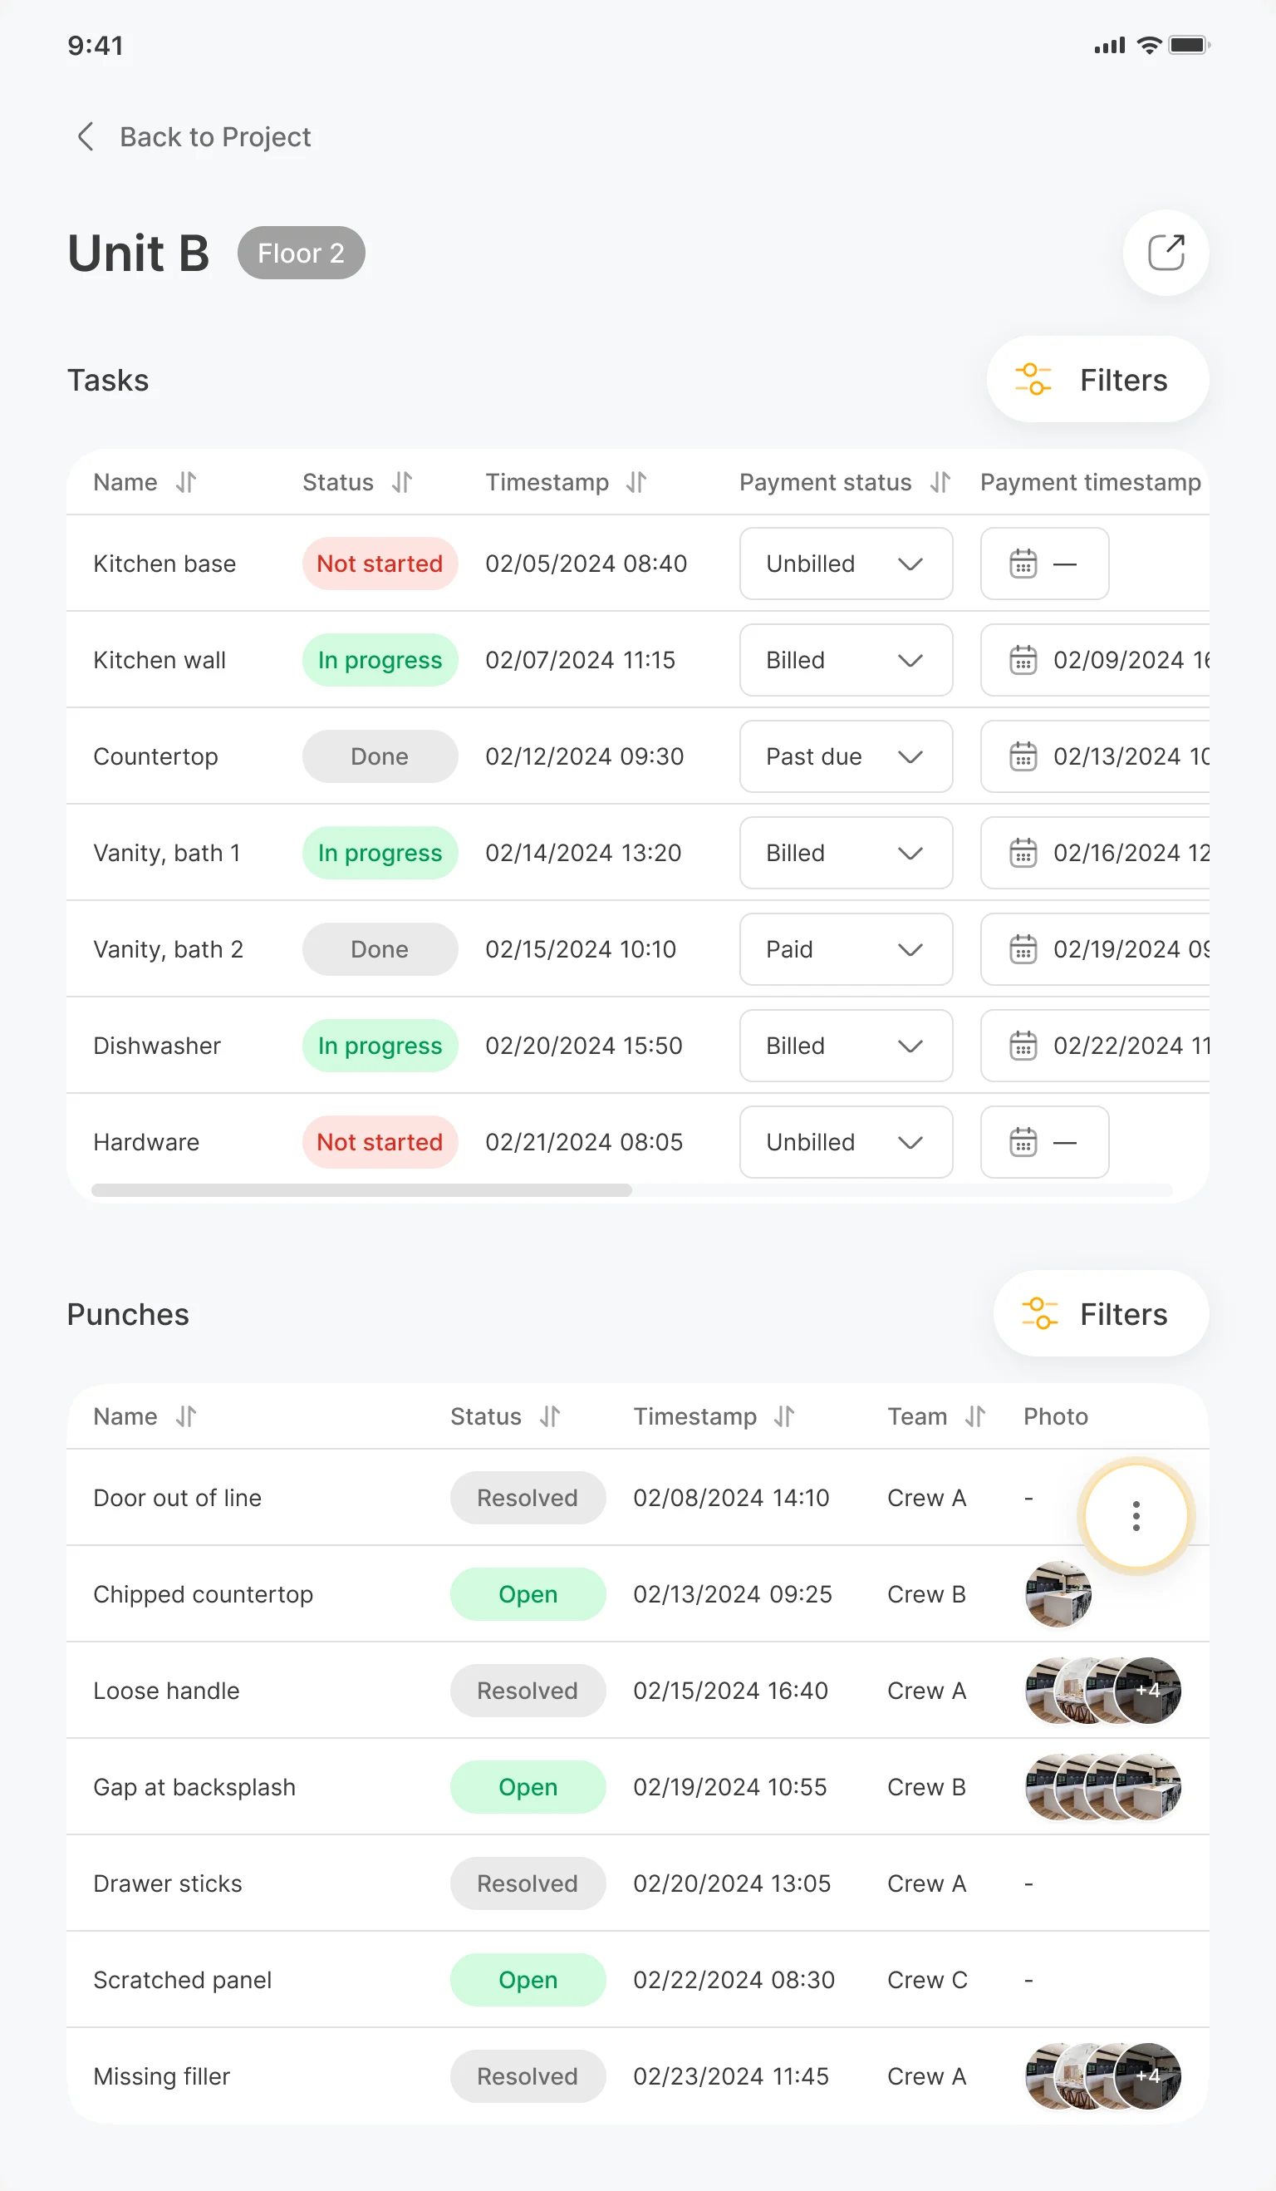Open calendar icon for Hardware payment
This screenshot has width=1276, height=2191.
point(1023,1141)
